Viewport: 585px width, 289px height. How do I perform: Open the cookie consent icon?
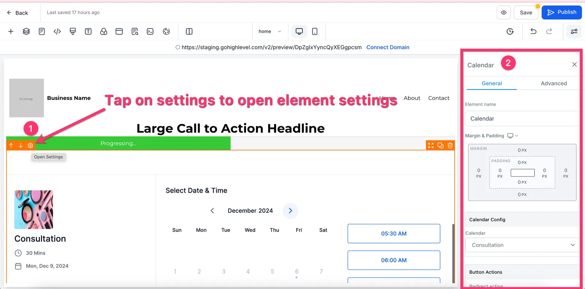pos(166,31)
